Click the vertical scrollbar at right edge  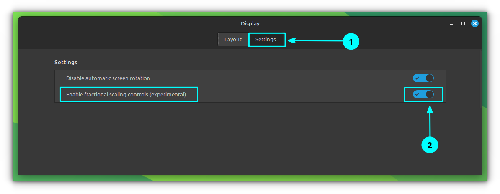480,79
